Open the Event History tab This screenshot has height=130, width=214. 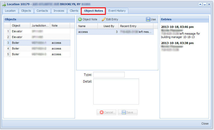click(x=117, y=11)
